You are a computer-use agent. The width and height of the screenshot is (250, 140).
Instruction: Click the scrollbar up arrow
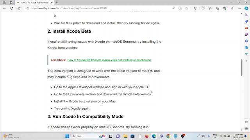point(241,14)
